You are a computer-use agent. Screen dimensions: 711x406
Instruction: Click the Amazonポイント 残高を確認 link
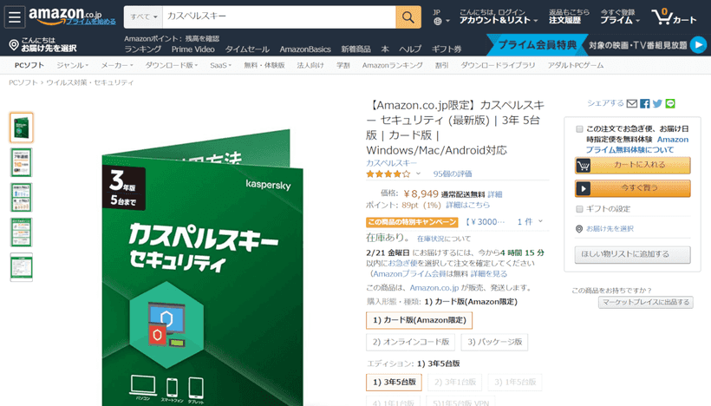[x=172, y=38]
